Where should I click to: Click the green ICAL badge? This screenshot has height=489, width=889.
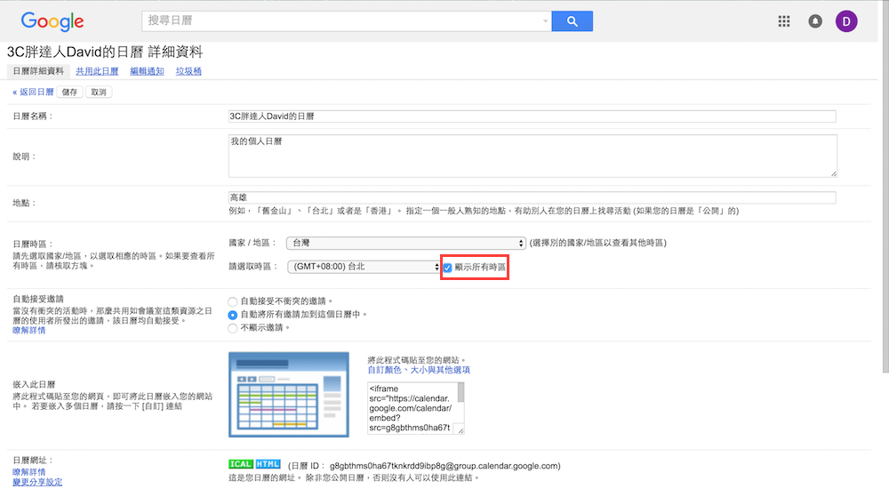pyautogui.click(x=241, y=464)
